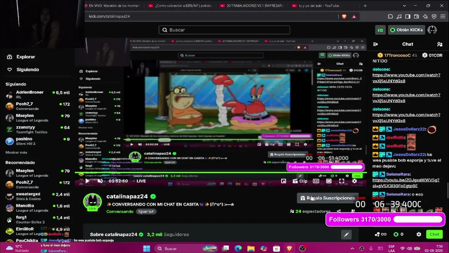The height and width of the screenshot is (253, 449).
Task: Select the Spanish language tag
Action: tap(146, 212)
